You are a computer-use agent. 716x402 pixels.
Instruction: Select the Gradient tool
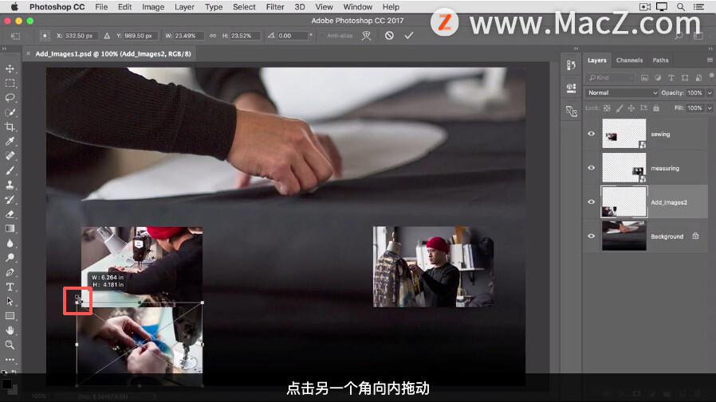click(x=10, y=228)
